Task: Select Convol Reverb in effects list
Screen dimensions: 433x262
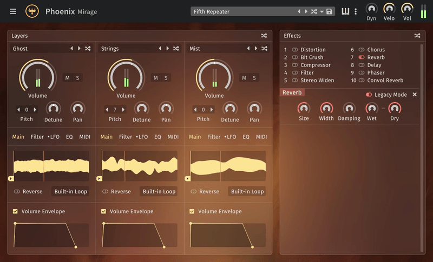Action: click(x=385, y=80)
